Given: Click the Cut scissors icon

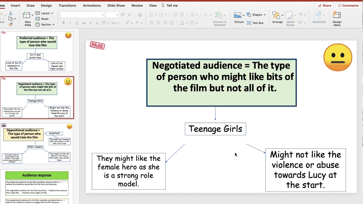Looking at the screenshot, I should tap(10, 13).
